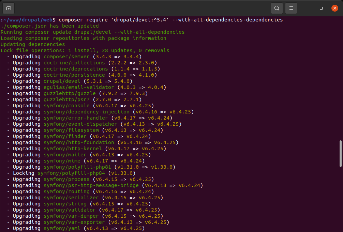
Task: Click the search magnifier icon
Action: point(277,8)
